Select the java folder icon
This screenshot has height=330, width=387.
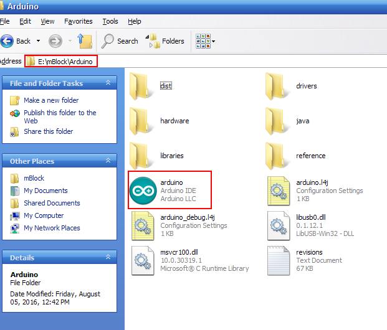point(277,121)
